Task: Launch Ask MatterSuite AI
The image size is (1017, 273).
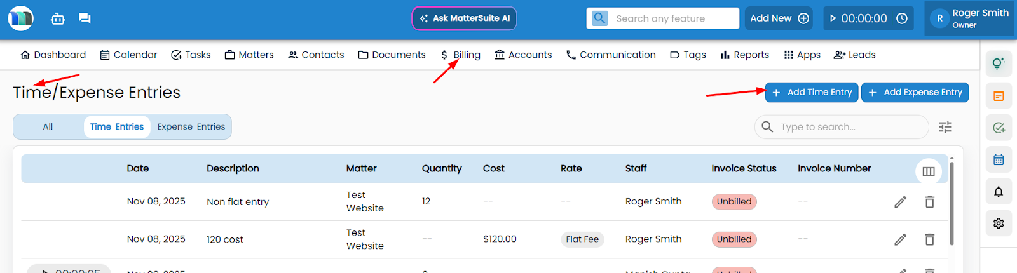Action: [x=464, y=18]
